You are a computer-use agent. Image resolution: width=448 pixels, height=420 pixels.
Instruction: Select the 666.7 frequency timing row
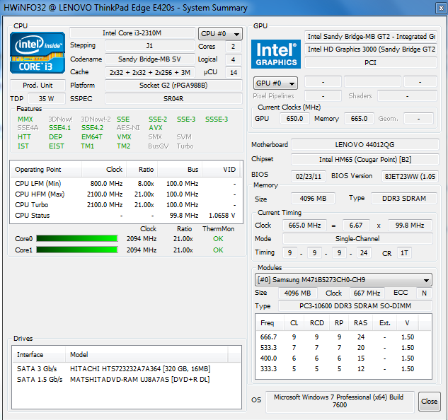coord(343,337)
